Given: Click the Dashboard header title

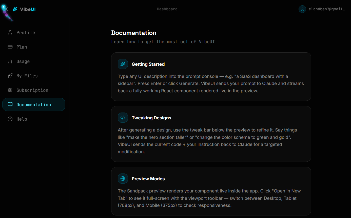Looking at the screenshot, I should click(x=167, y=9).
